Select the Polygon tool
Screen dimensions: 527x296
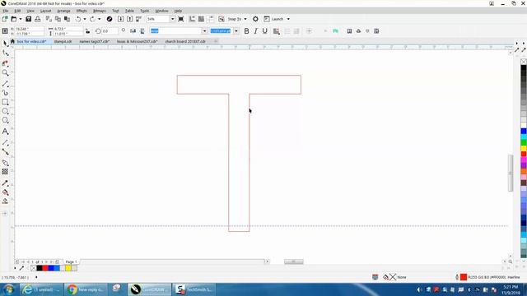click(6, 120)
